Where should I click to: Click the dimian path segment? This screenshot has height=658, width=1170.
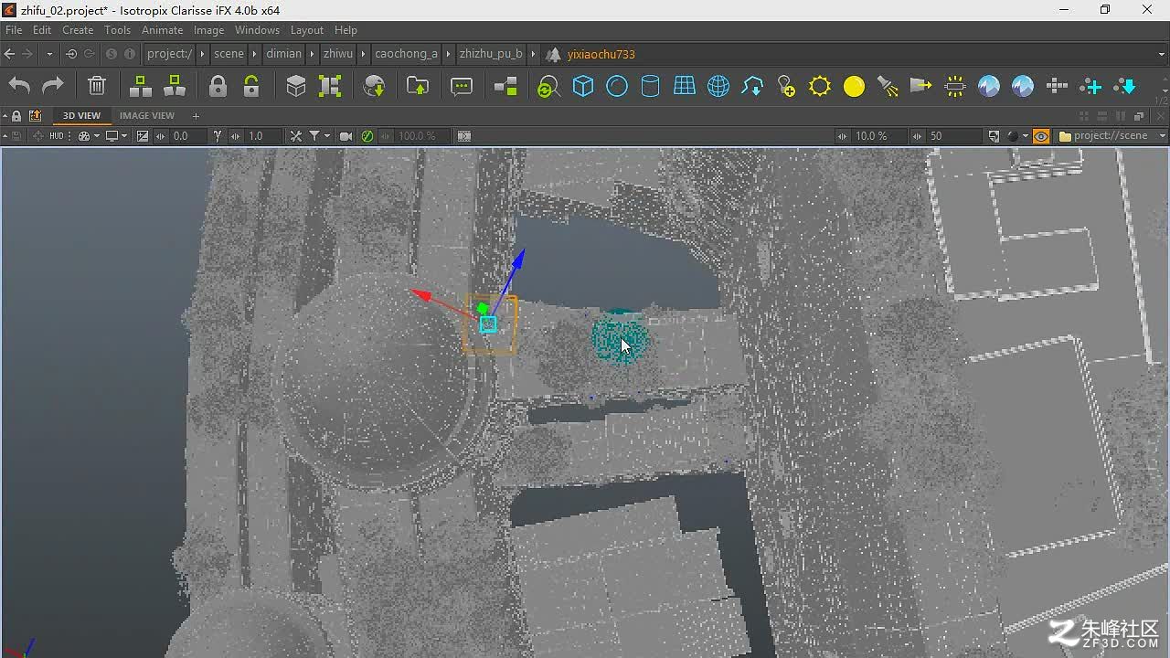(283, 54)
